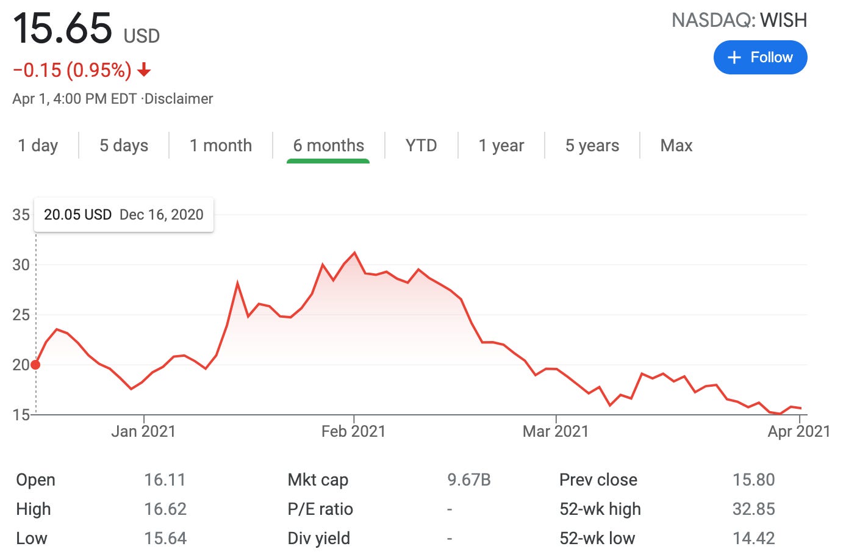
Task: Click the P/E ratio label
Action: click(320, 509)
